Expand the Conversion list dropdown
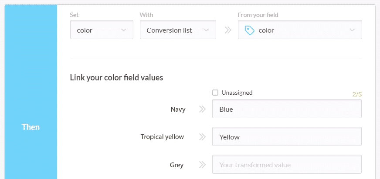This screenshot has height=179, width=380. [178, 30]
